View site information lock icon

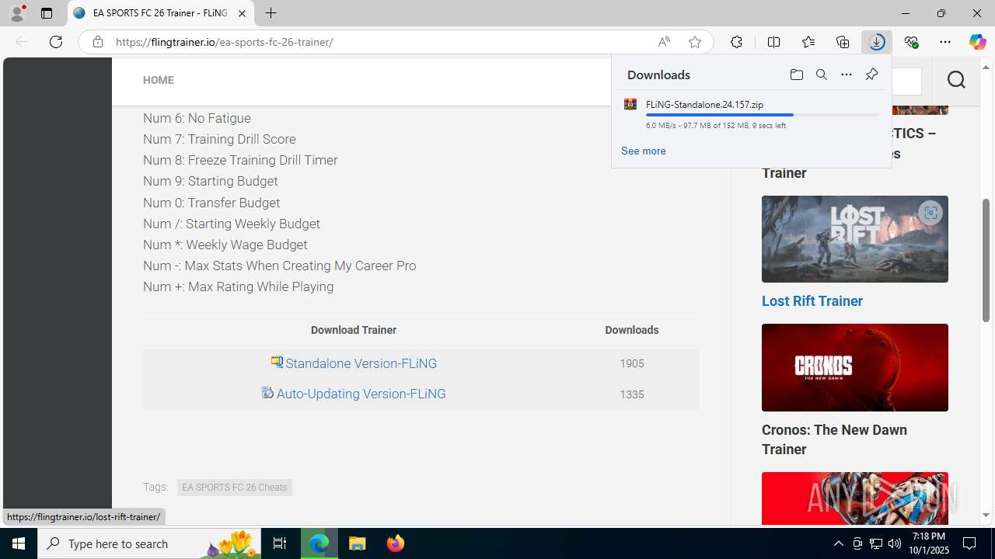97,42
